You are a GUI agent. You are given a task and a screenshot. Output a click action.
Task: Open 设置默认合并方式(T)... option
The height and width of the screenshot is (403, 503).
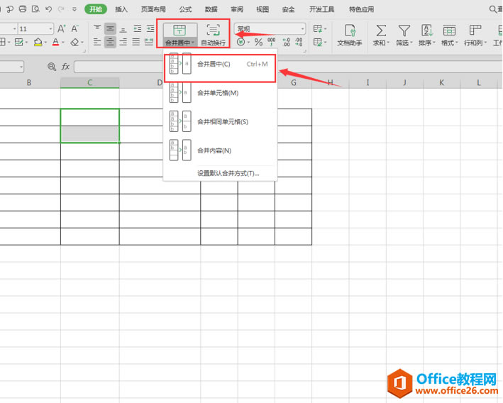click(x=228, y=173)
